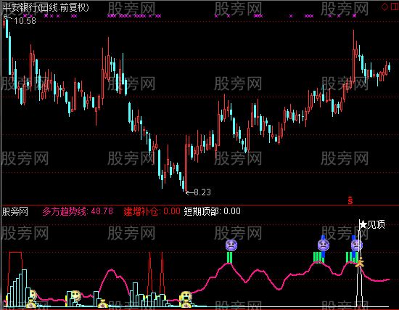
Task: Click the 多方趋势线: 48.78 indicator label
Action: tap(78, 211)
